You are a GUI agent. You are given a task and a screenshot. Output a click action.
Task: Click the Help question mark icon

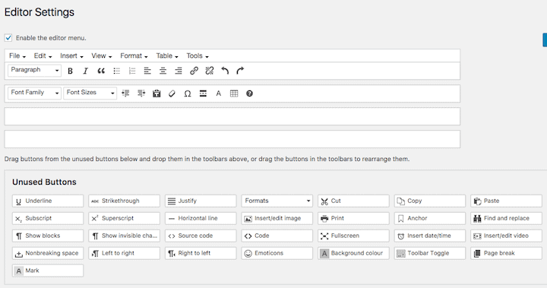[x=249, y=93]
